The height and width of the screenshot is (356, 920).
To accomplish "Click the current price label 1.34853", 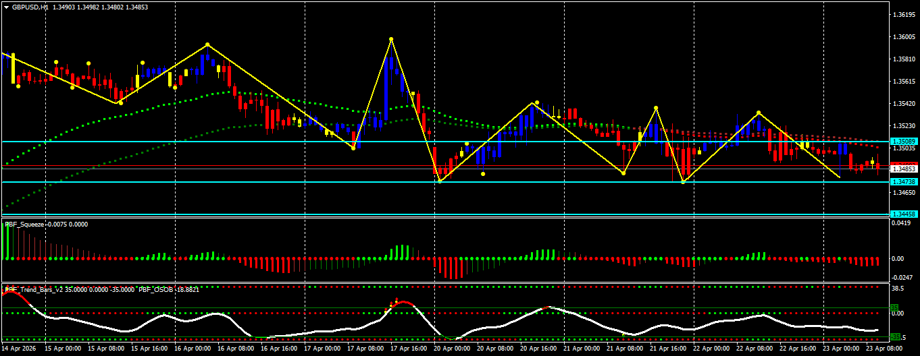I will tap(903, 169).
